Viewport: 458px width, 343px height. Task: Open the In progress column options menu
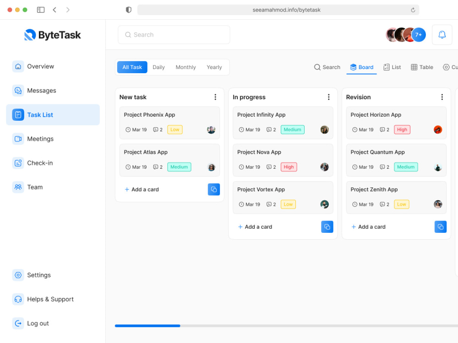(328, 97)
